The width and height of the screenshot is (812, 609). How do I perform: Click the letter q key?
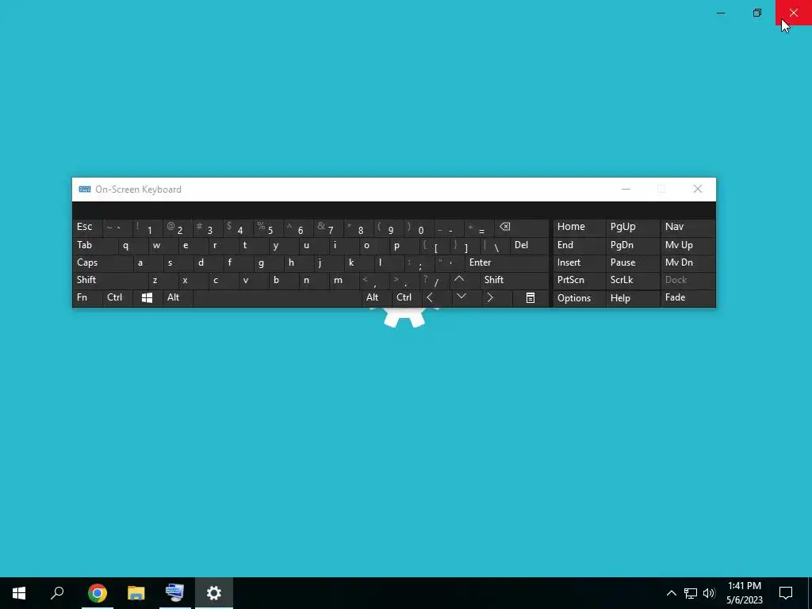(132, 245)
